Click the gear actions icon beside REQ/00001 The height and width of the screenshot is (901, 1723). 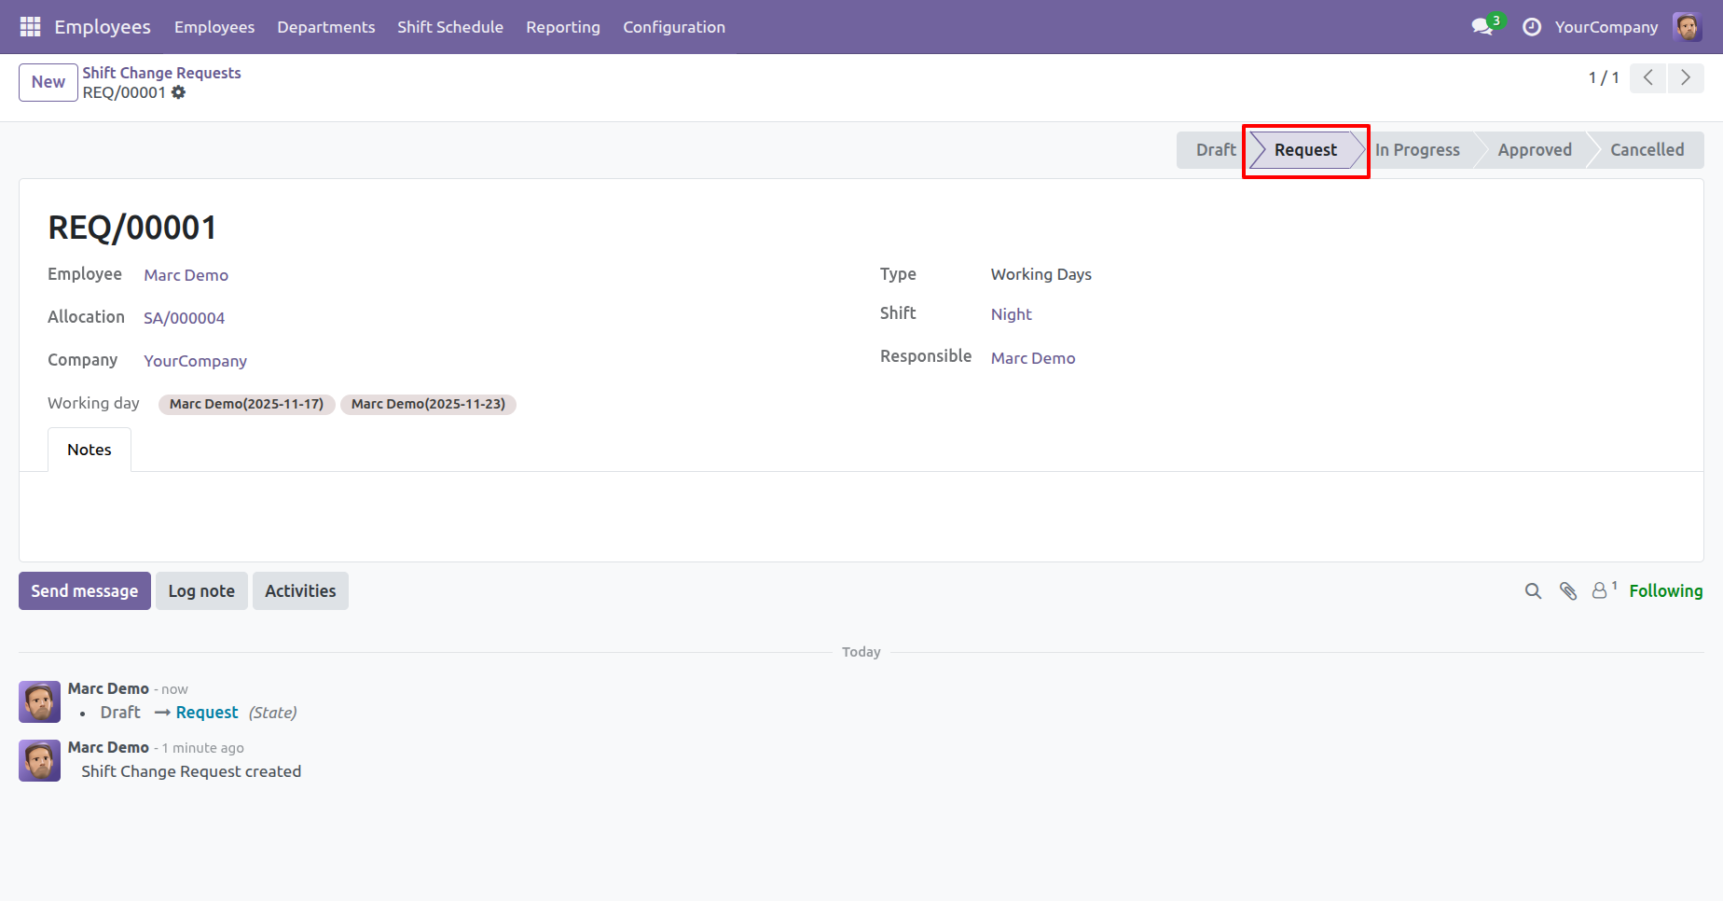point(179,92)
